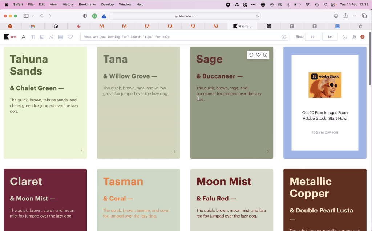Screen dimensions: 372x231
Task: Select the Tahuna Sands color card
Action: coord(45,103)
